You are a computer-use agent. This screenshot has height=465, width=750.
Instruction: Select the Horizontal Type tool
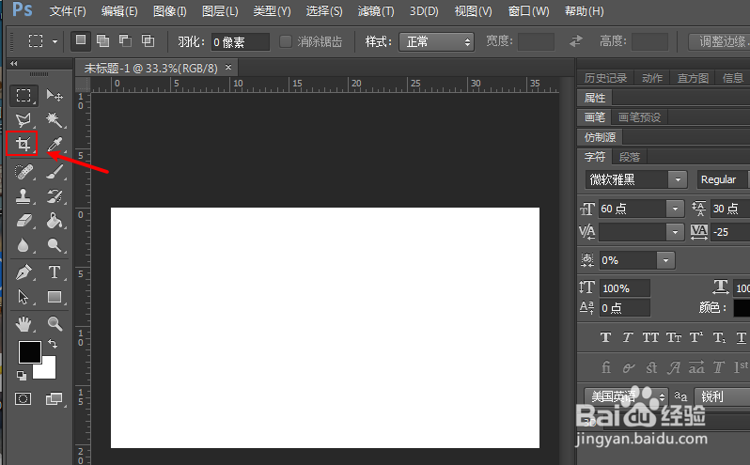pyautogui.click(x=55, y=272)
